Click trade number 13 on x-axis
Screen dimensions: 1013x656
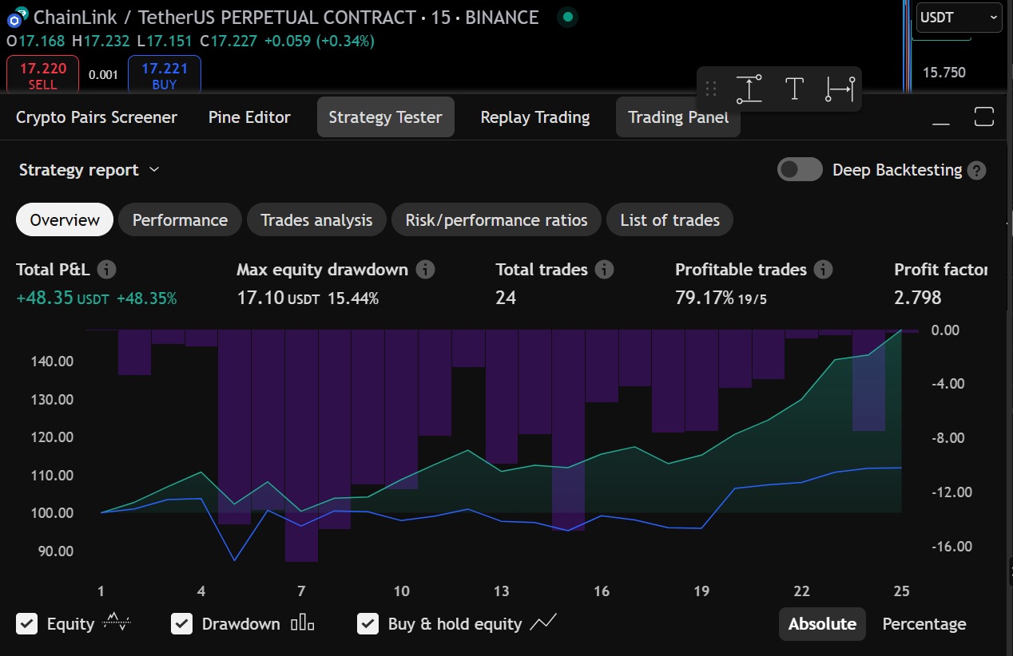[x=501, y=591]
